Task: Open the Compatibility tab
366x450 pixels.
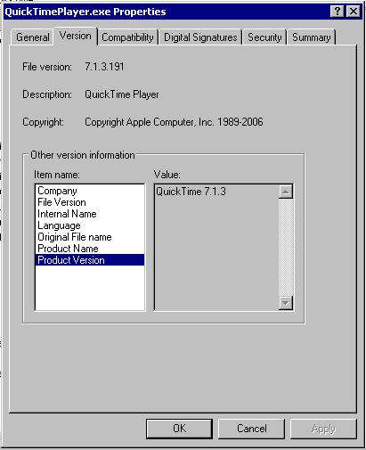Action: [x=127, y=37]
